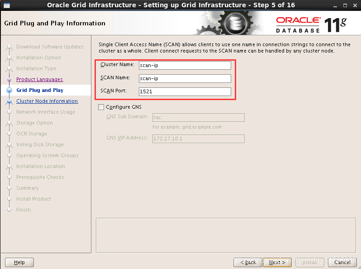Open the Cluster Node Information step link
The height and width of the screenshot is (269, 361).
[47, 101]
